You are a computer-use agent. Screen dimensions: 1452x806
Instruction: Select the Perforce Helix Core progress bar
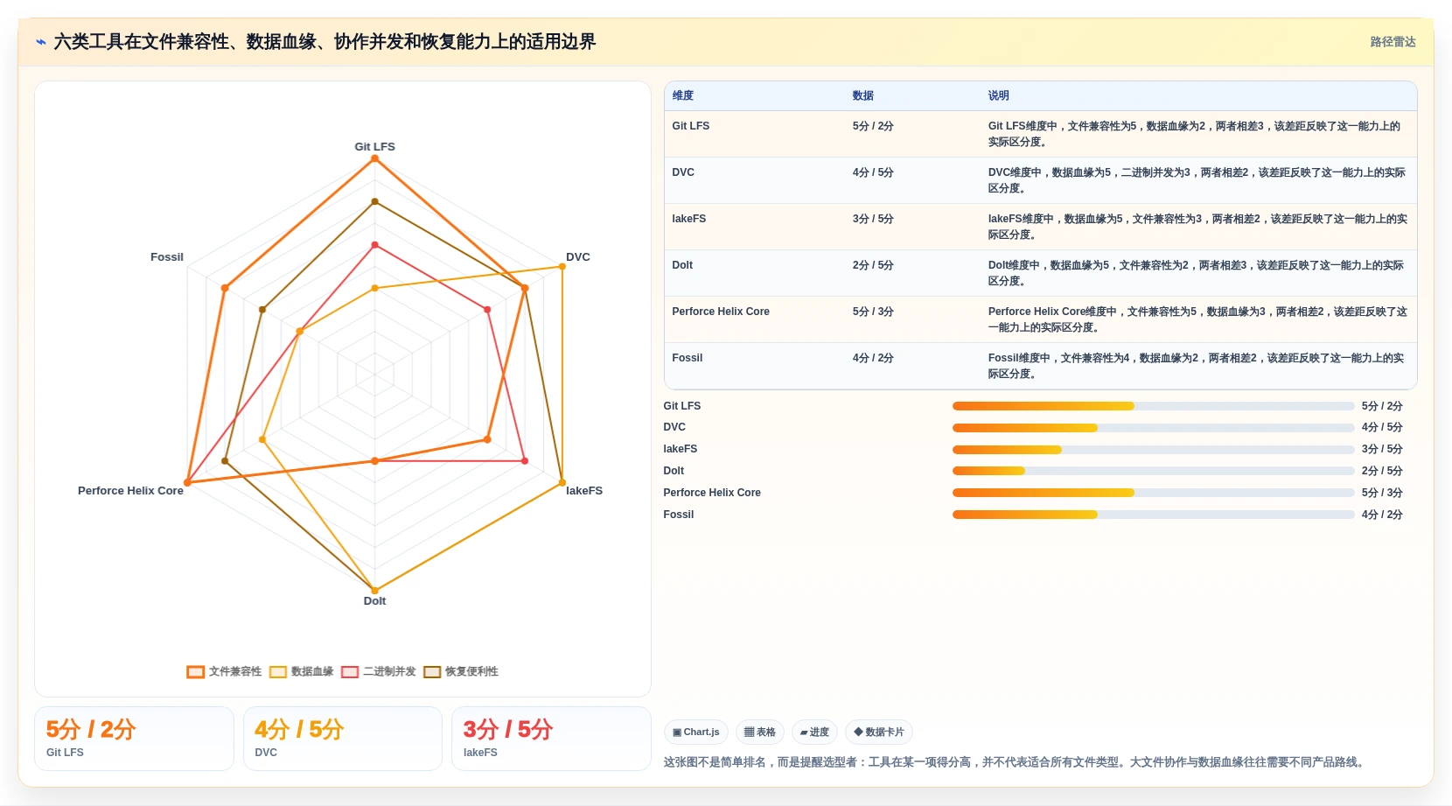tap(1153, 493)
